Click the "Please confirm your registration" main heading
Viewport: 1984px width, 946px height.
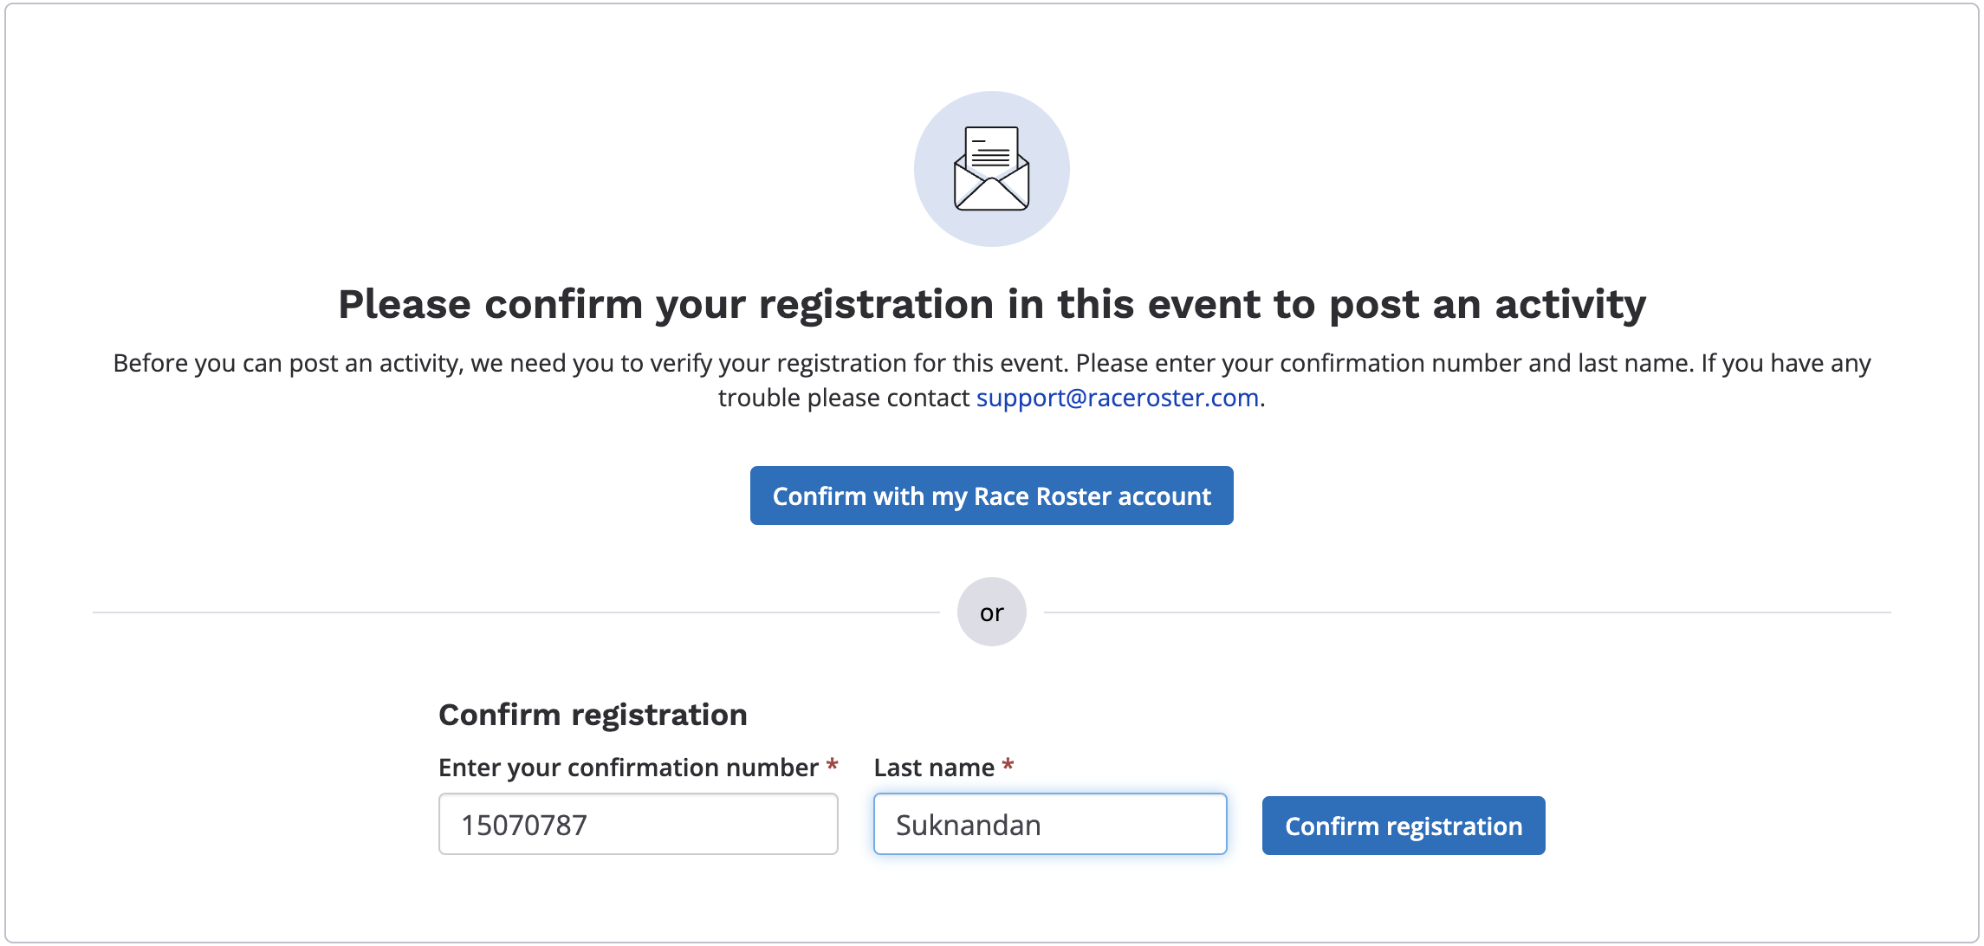click(x=991, y=305)
